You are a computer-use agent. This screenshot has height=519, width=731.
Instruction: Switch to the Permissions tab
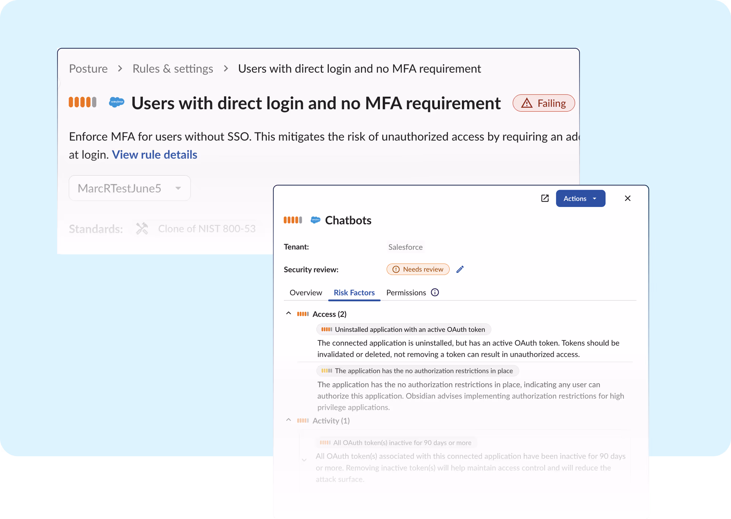coord(406,292)
